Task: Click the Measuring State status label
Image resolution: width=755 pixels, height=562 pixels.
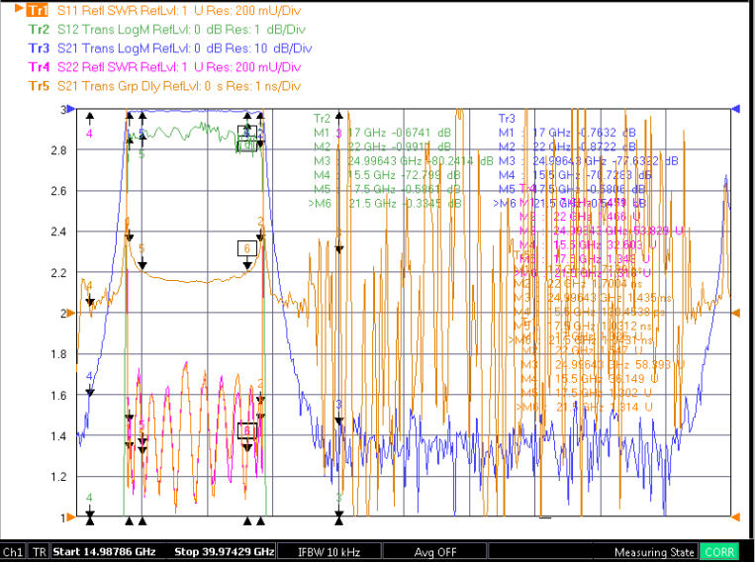Action: (654, 552)
